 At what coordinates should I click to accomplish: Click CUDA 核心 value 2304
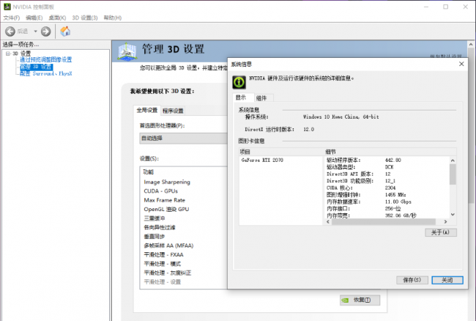[x=390, y=188]
